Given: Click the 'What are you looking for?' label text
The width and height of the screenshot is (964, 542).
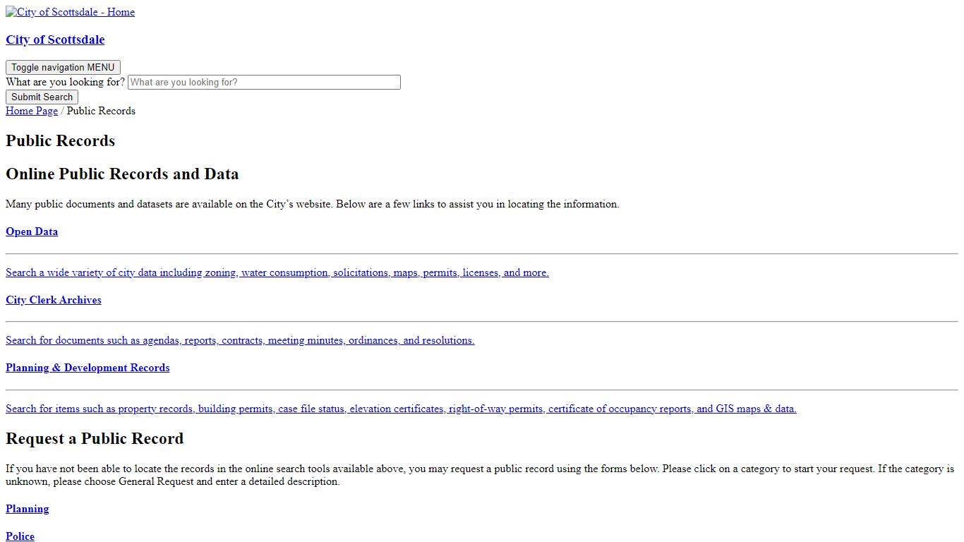Looking at the screenshot, I should click(65, 82).
